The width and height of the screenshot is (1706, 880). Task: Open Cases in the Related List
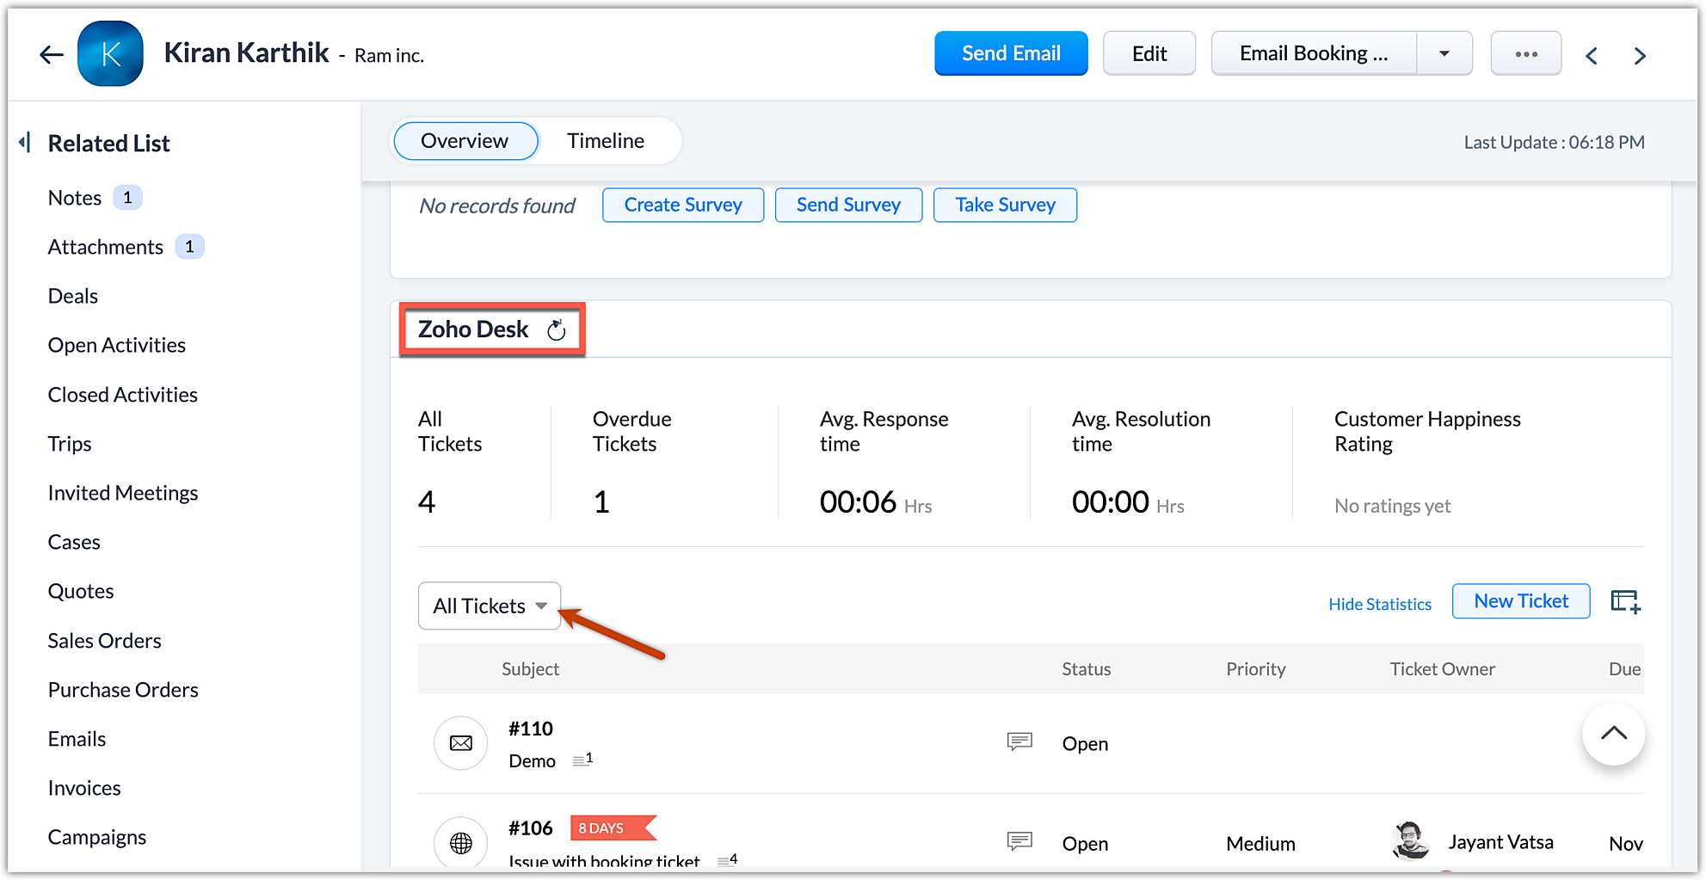coord(74,542)
